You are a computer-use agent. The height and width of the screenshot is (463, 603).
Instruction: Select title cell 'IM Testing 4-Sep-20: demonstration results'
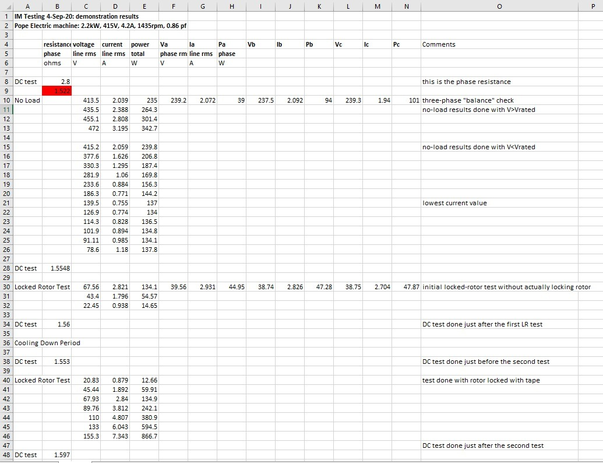pos(76,16)
